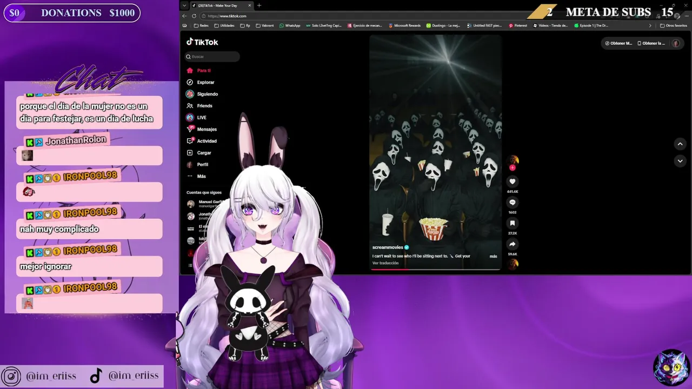
Task: Click the Obtener monedas button
Action: click(x=618, y=43)
